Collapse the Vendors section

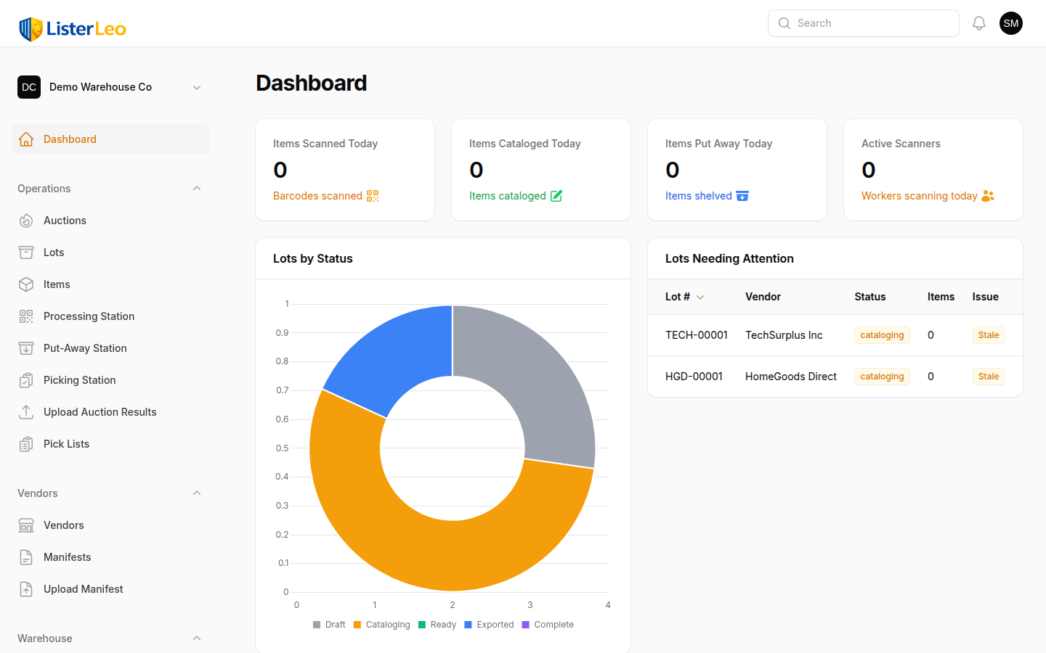click(196, 493)
